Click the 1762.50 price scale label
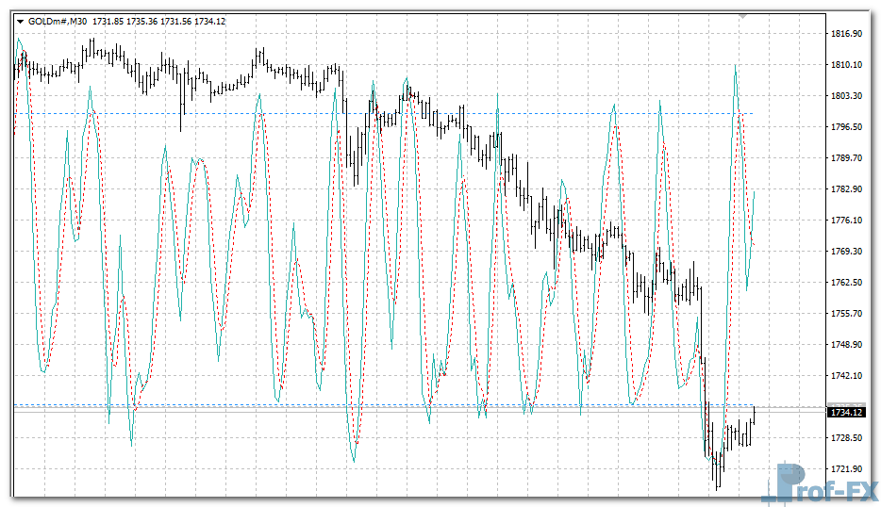This screenshot has height=507, width=881. click(846, 283)
